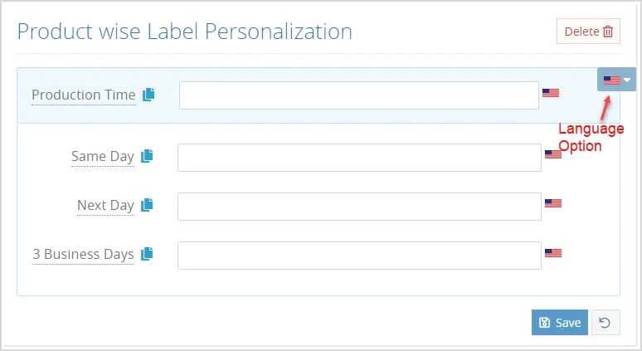Click the Same Day label text
The width and height of the screenshot is (642, 351).
click(x=103, y=157)
